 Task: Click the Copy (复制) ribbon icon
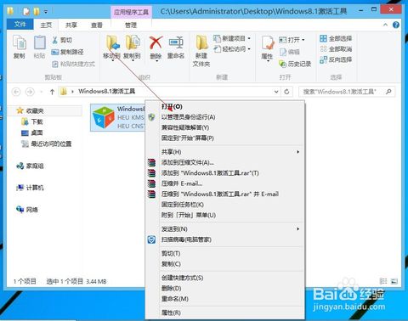point(20,47)
